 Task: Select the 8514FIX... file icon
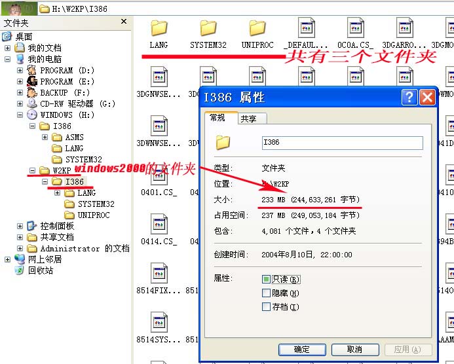(159, 274)
